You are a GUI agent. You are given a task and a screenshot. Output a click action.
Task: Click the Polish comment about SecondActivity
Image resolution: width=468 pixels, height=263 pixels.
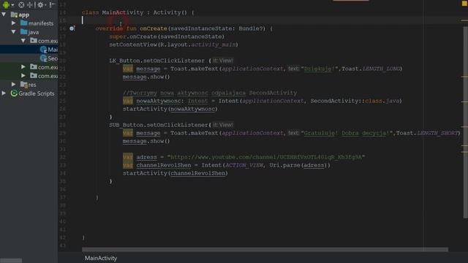210,93
